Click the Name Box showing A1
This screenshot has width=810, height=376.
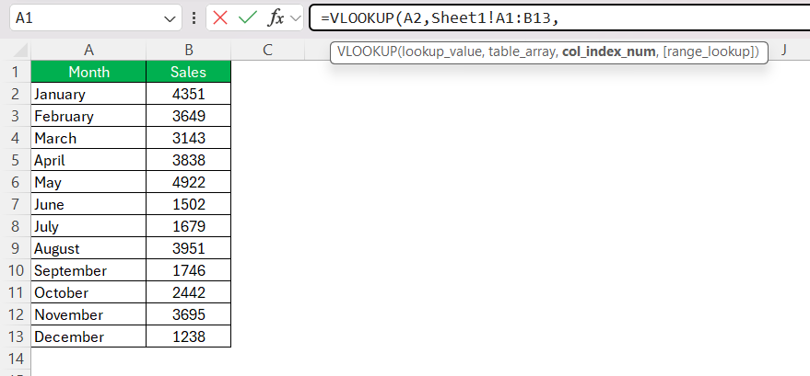96,18
